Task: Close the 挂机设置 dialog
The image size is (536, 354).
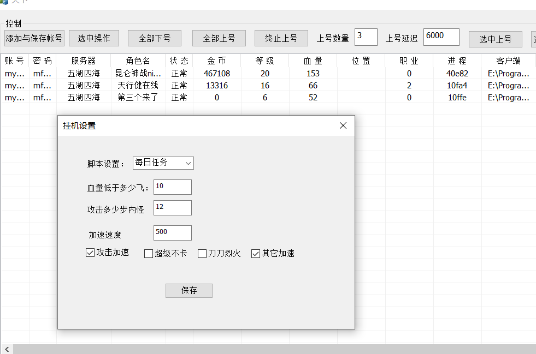Action: (x=343, y=125)
